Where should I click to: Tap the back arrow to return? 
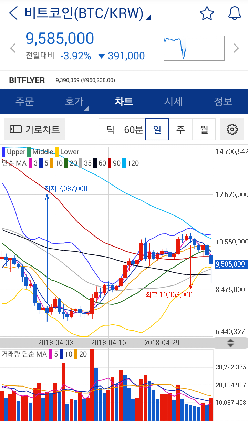pyautogui.click(x=12, y=13)
